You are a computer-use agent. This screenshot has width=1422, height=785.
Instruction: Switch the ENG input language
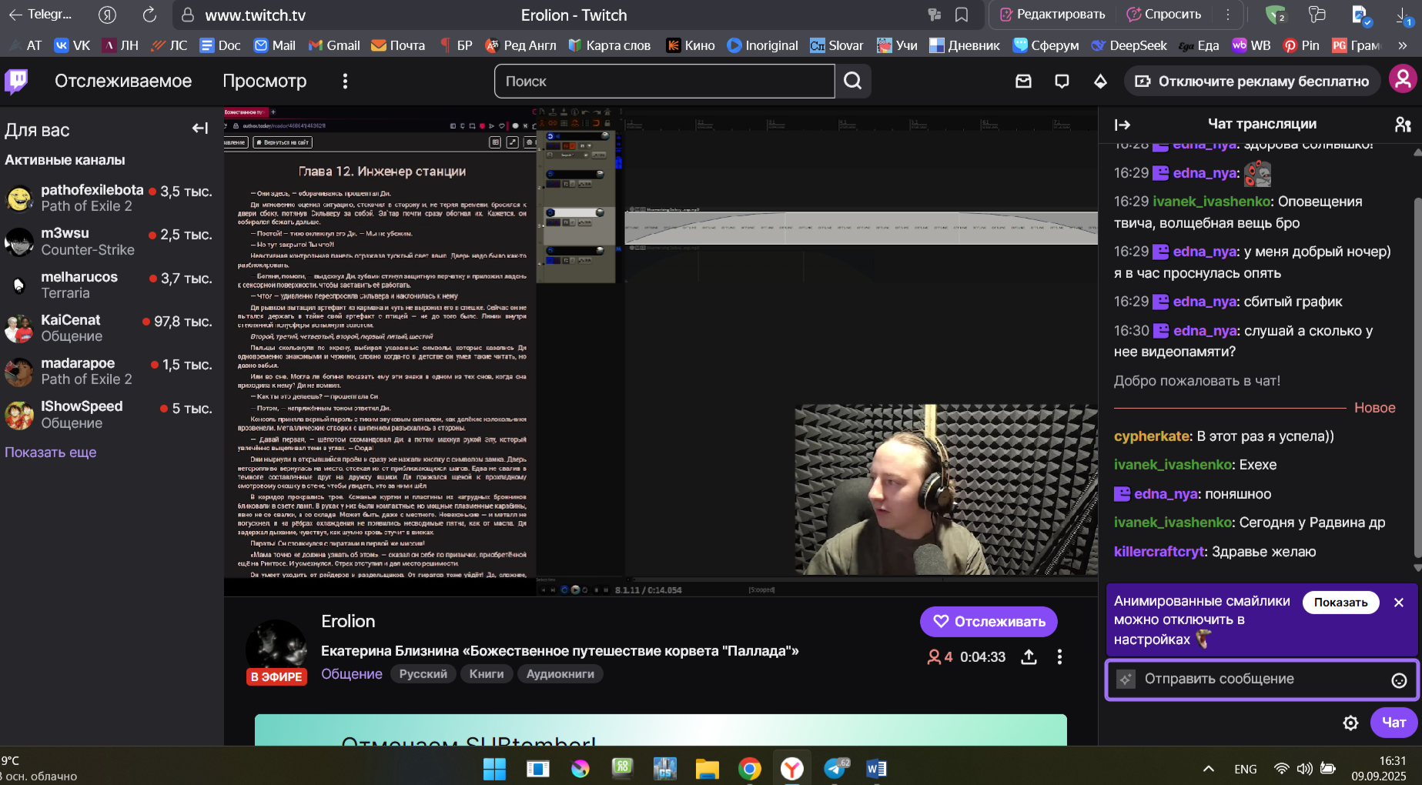coord(1245,769)
